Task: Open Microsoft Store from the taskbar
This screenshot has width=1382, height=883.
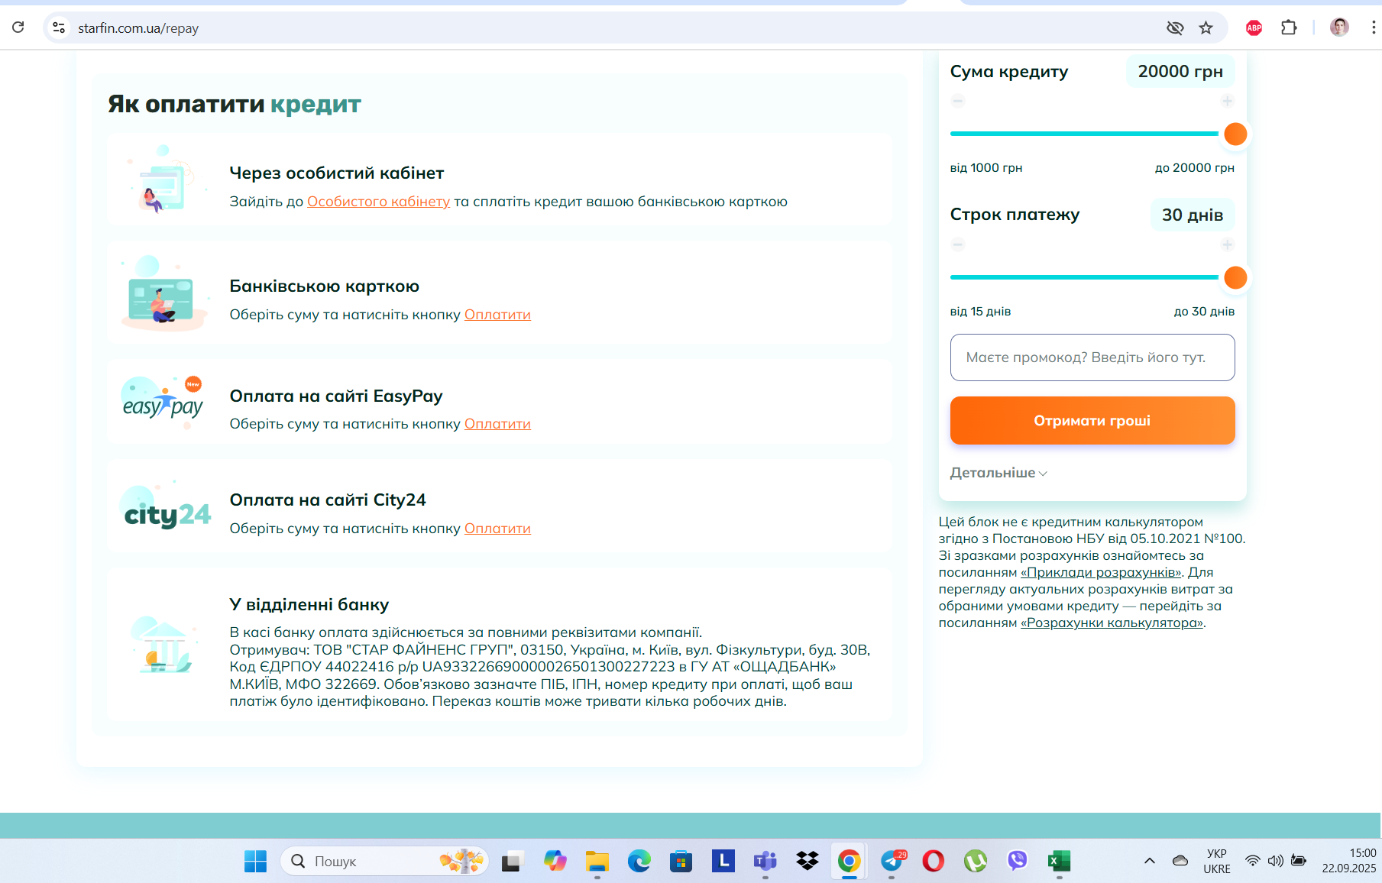Action: 681,862
